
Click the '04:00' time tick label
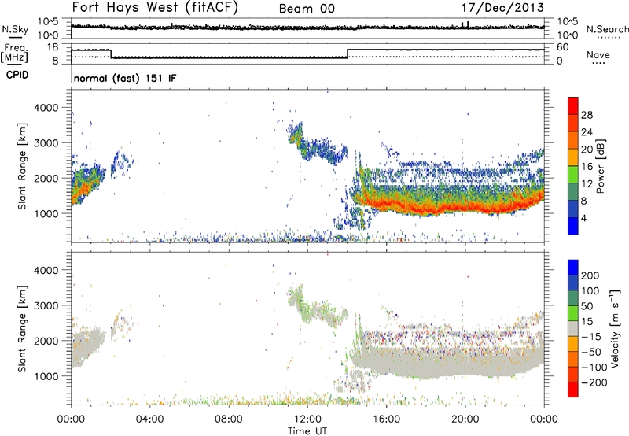[149, 419]
